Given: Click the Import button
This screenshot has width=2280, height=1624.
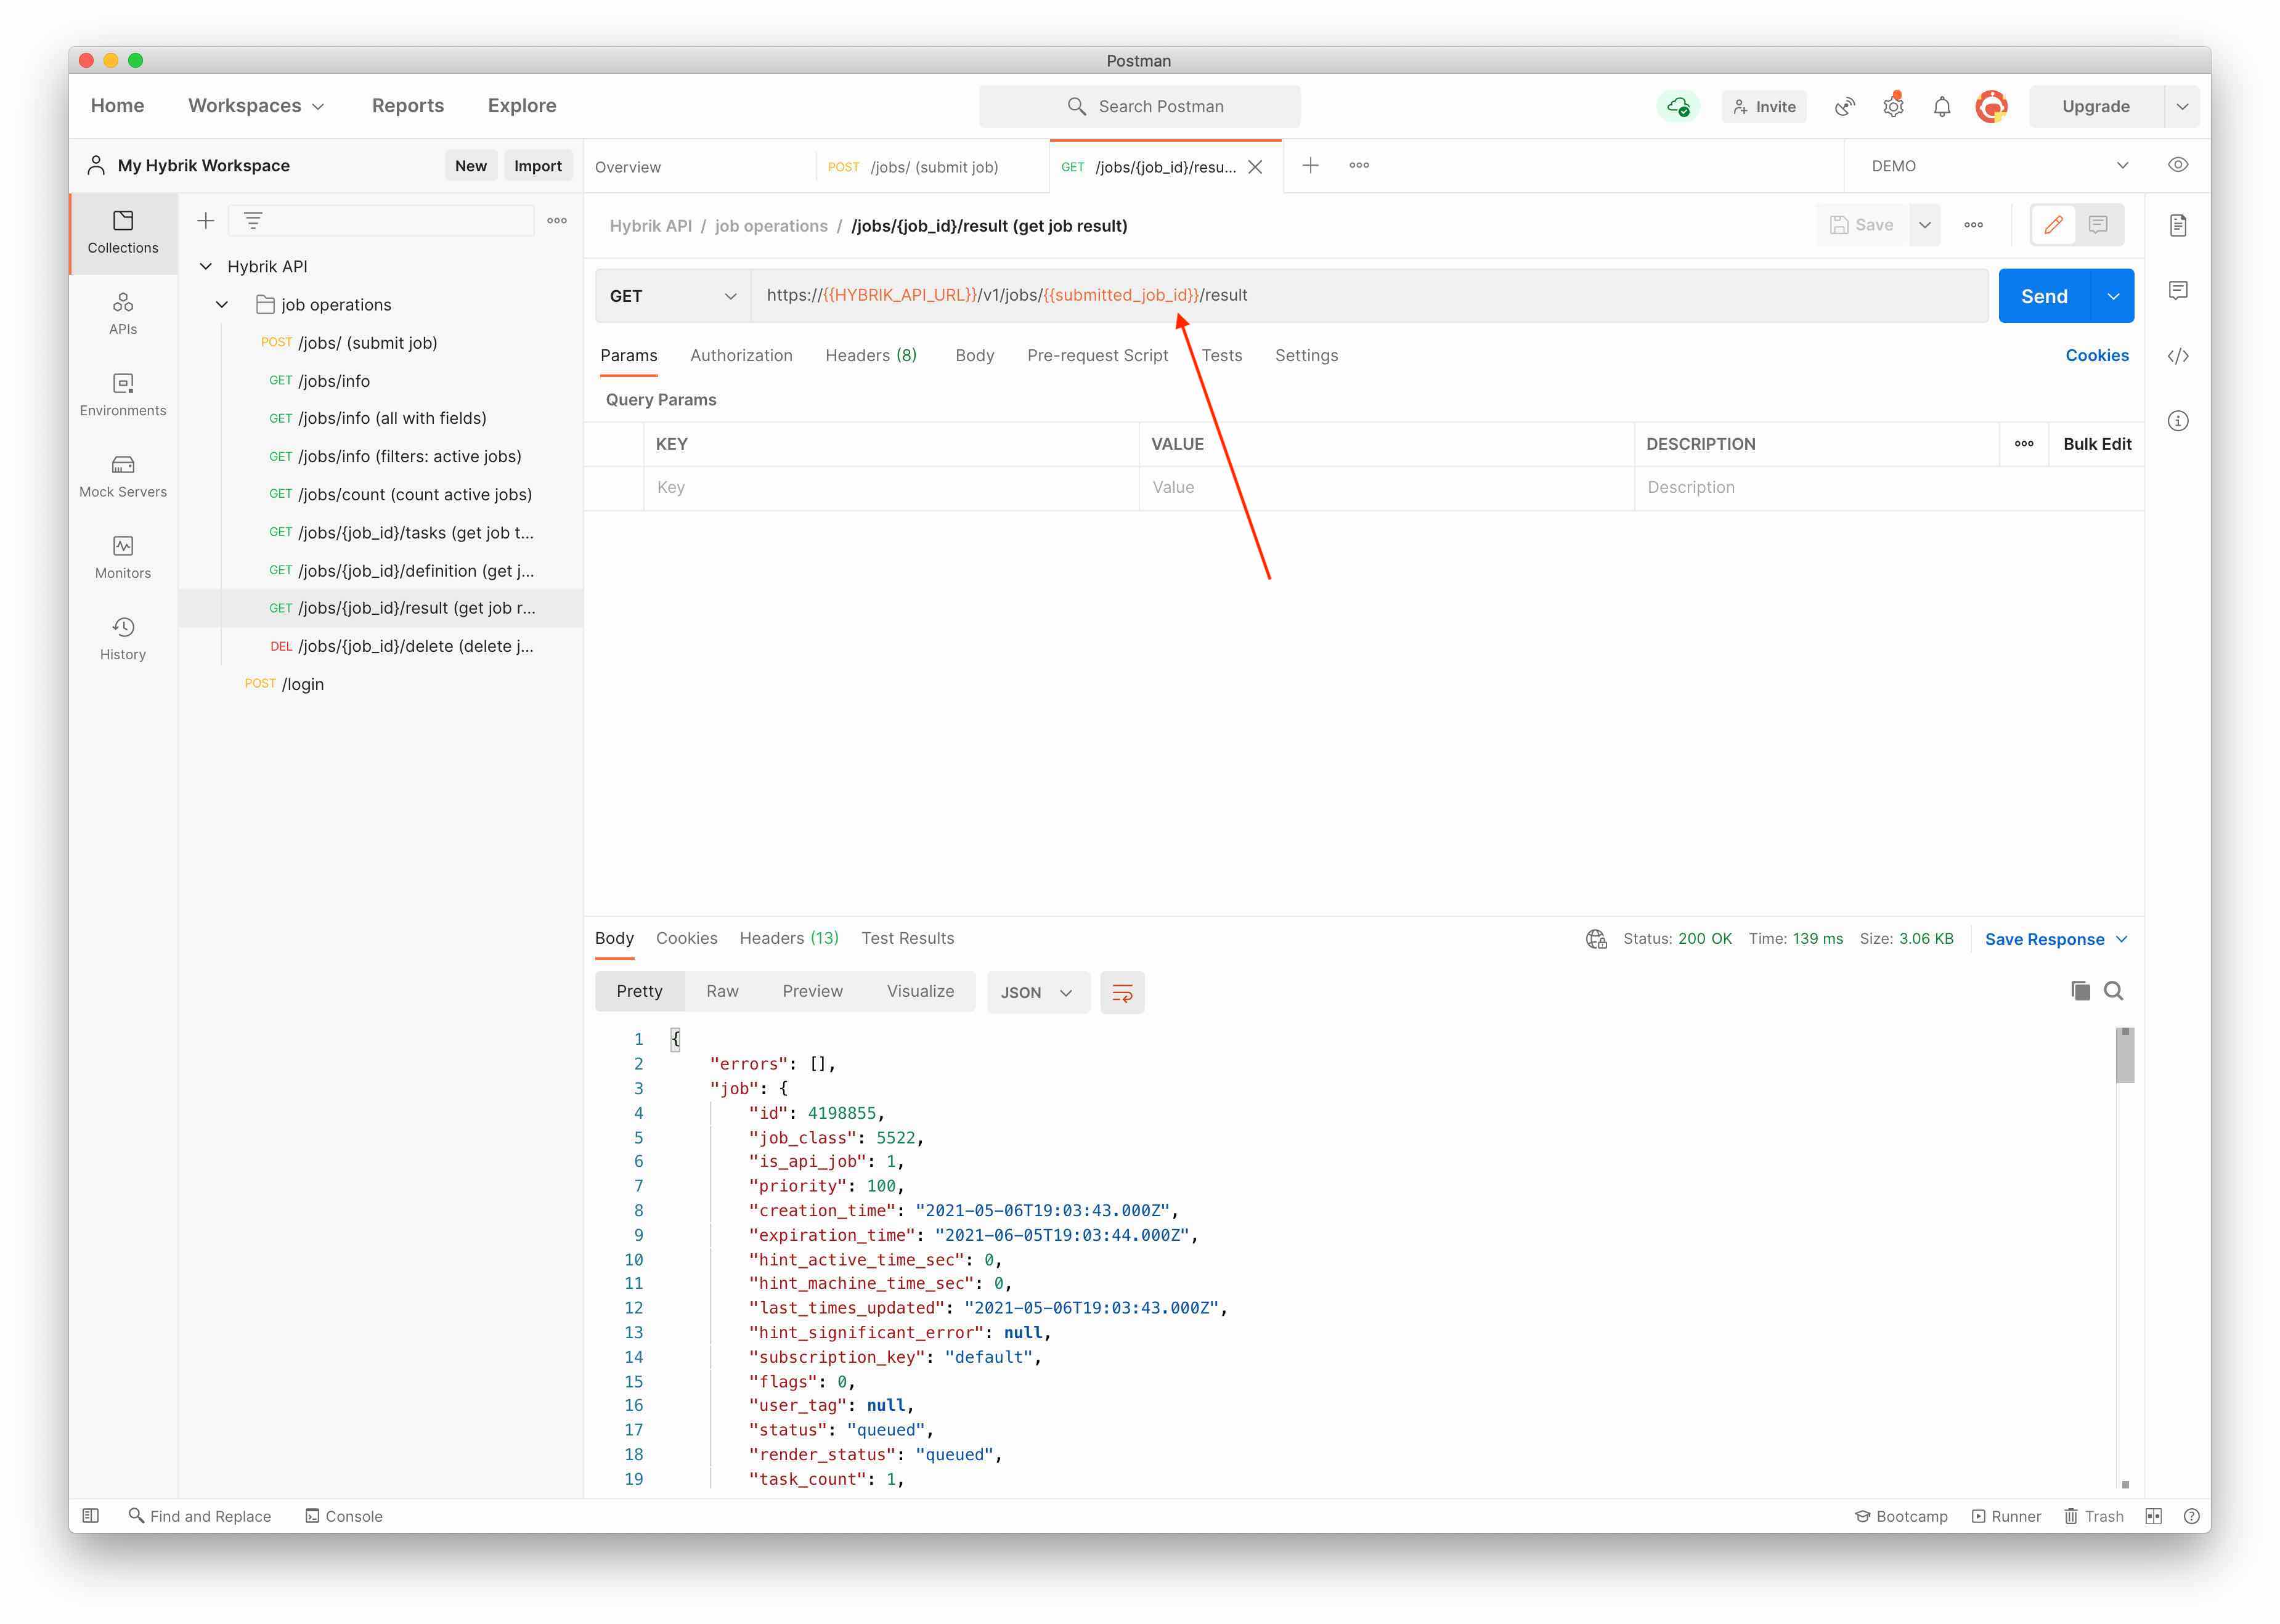Looking at the screenshot, I should click(x=538, y=166).
